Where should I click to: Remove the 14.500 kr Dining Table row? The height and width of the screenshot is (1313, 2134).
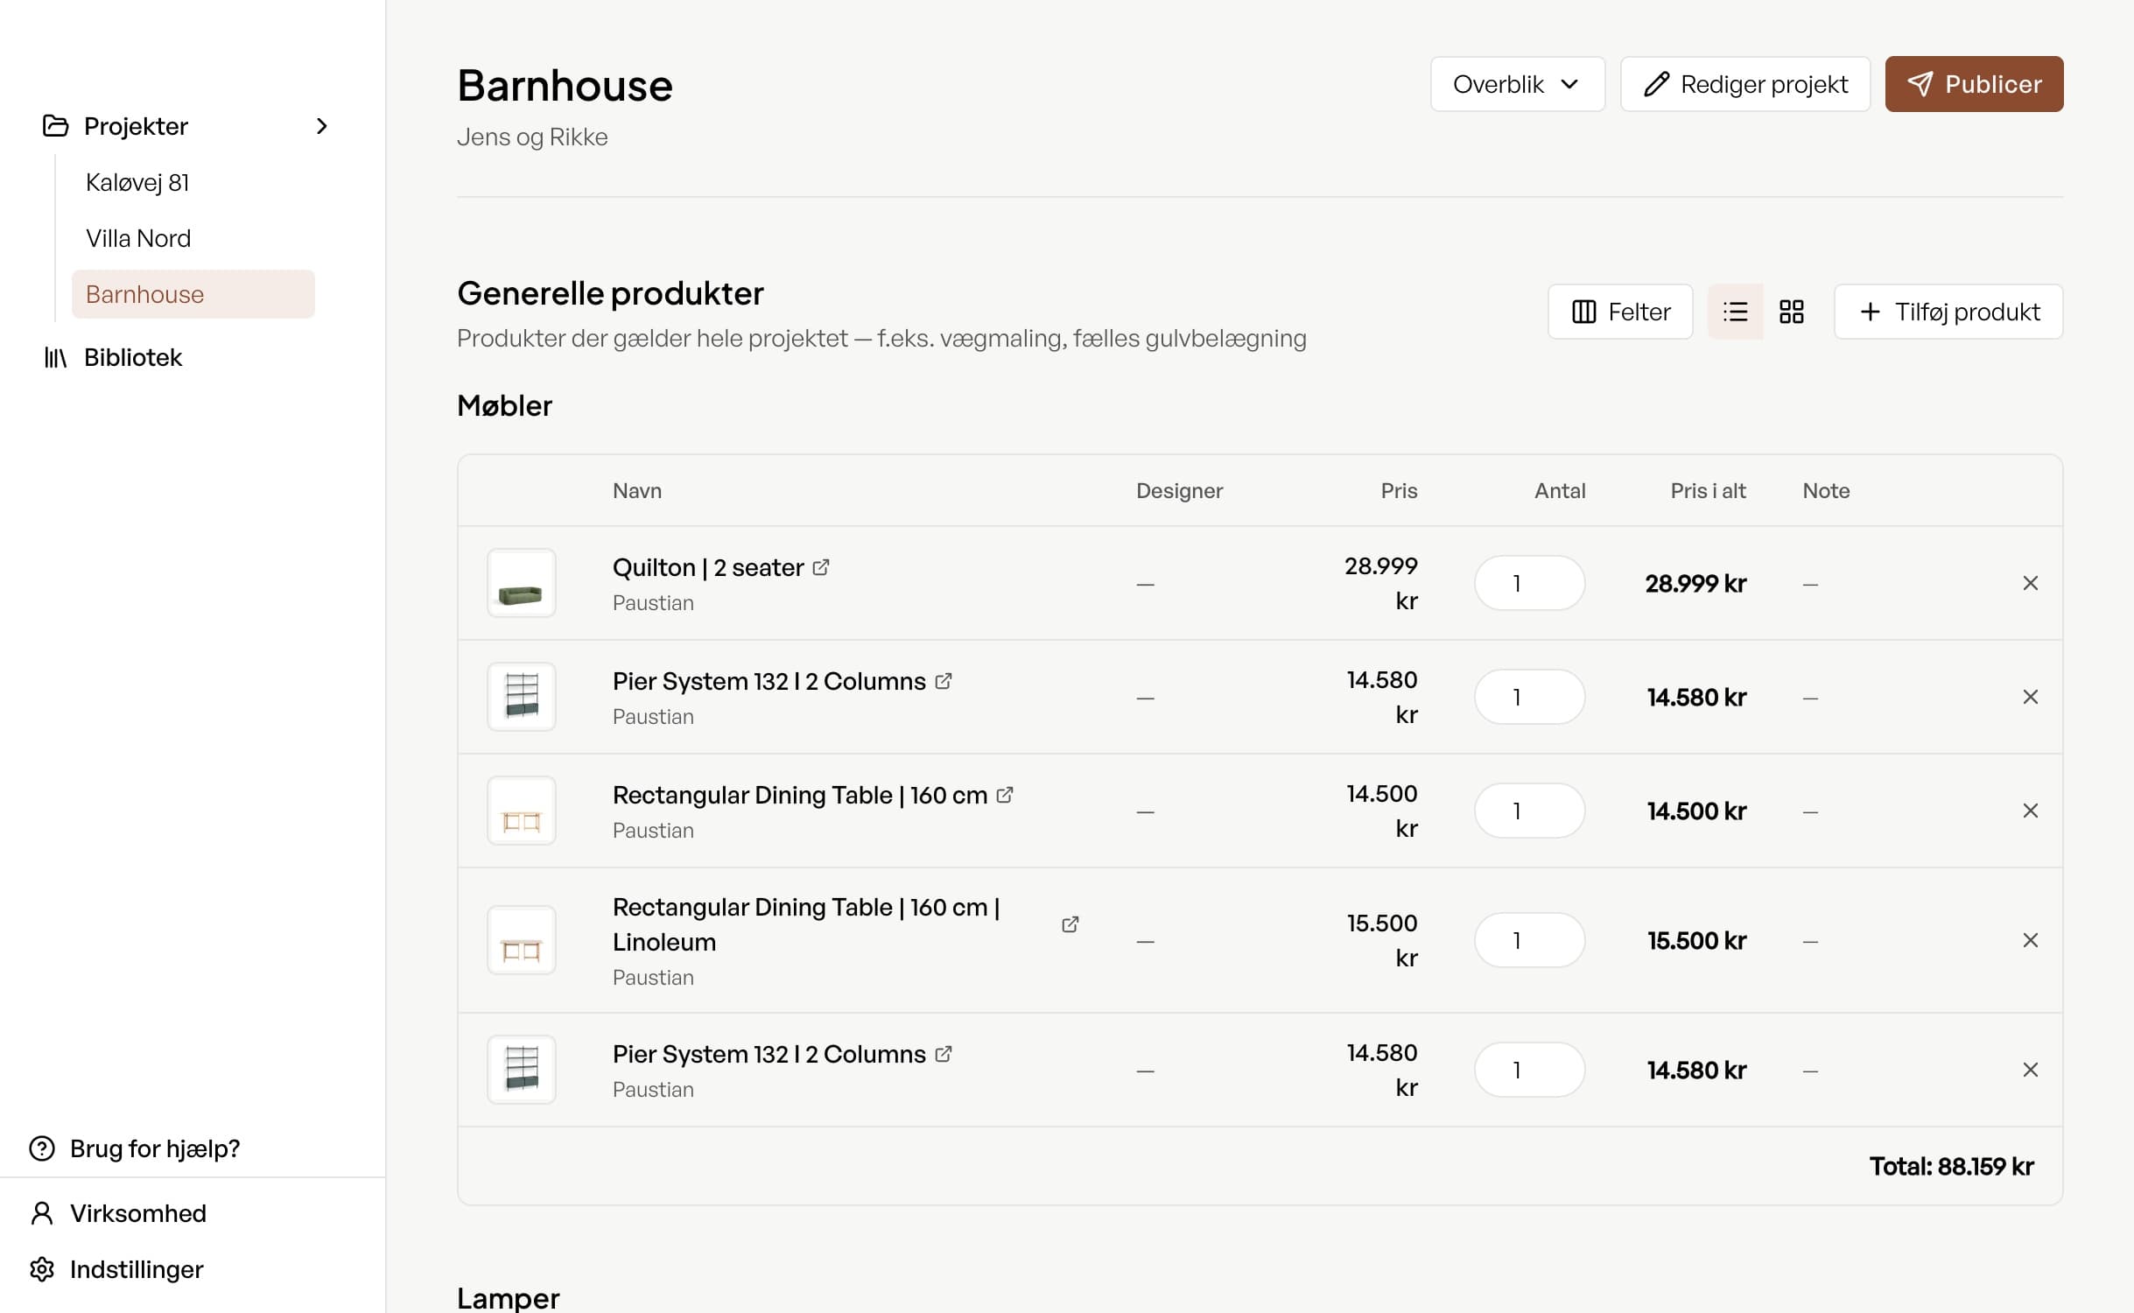point(2030,811)
